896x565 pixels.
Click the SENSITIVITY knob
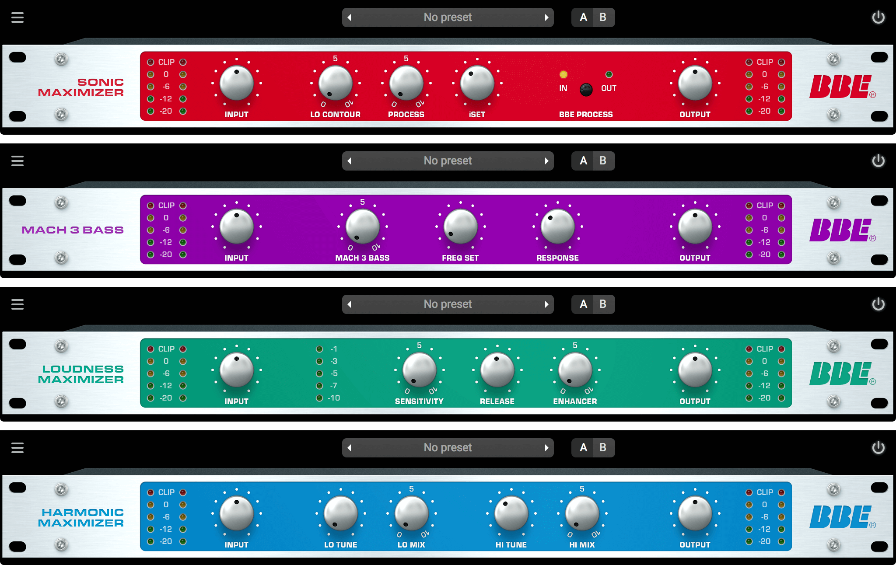(420, 370)
